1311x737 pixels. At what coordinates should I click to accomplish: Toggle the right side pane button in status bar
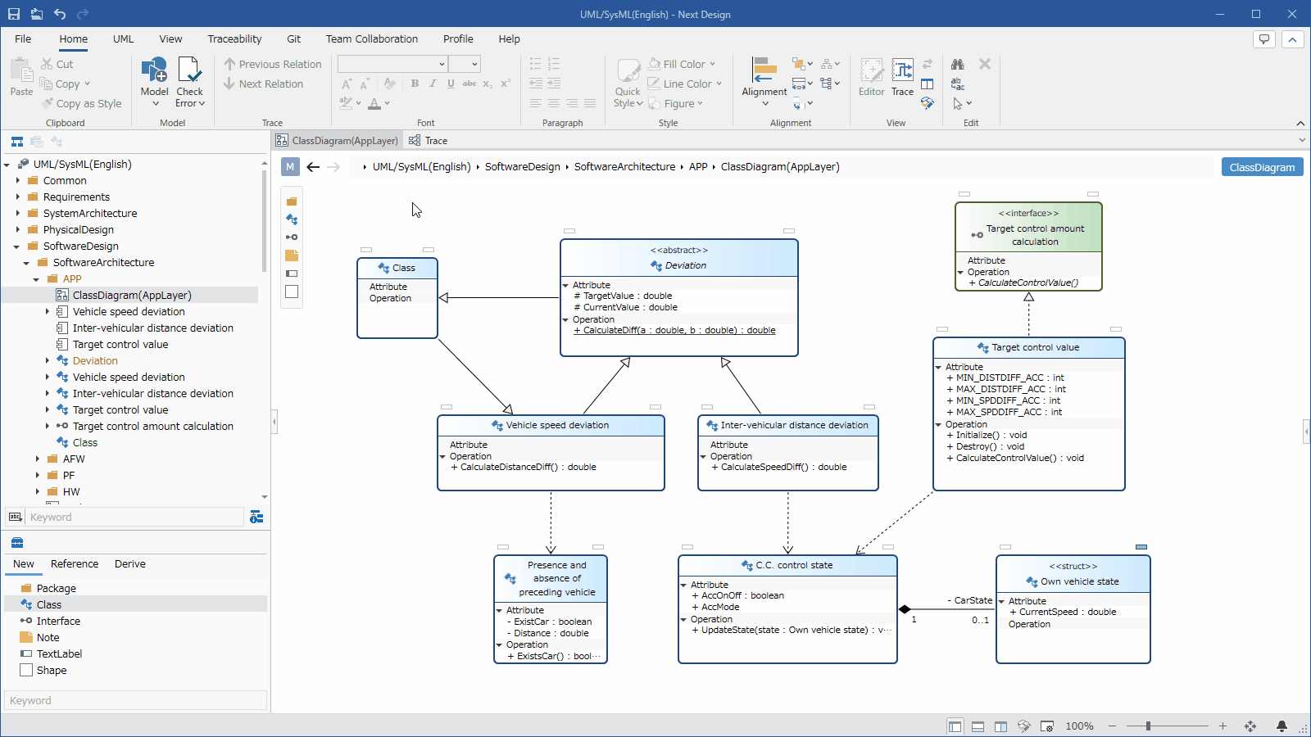coord(1000,726)
